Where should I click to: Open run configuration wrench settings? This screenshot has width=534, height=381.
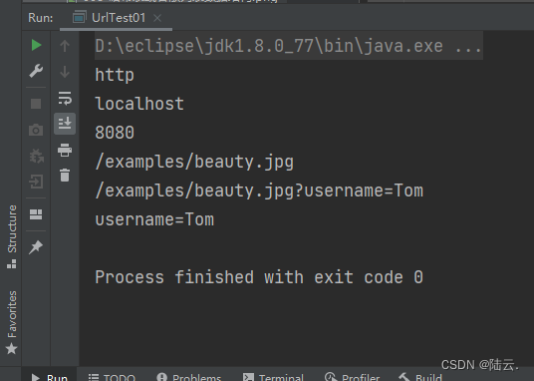click(x=36, y=71)
